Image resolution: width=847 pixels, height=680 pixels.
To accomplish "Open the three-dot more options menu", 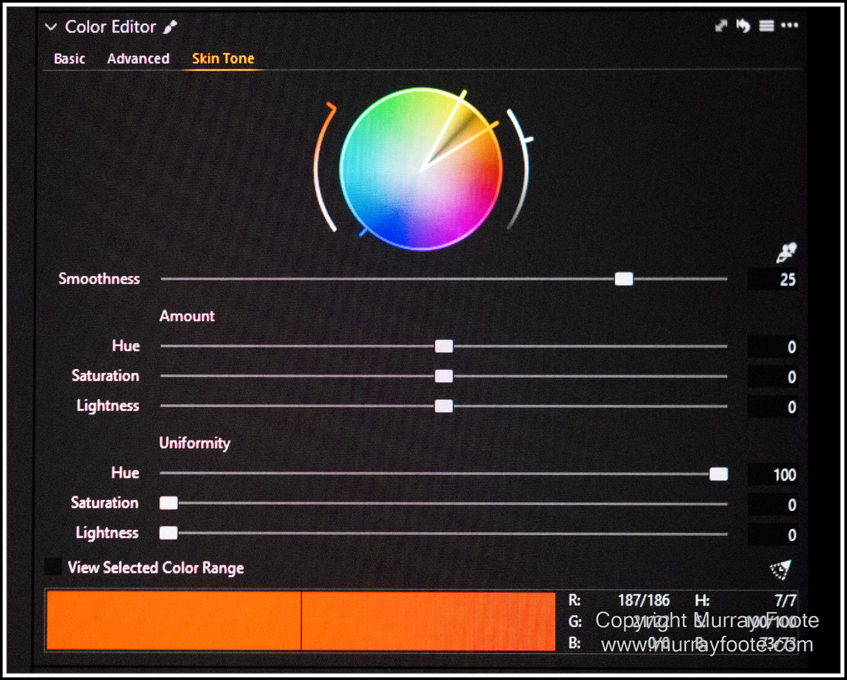I will click(x=790, y=25).
